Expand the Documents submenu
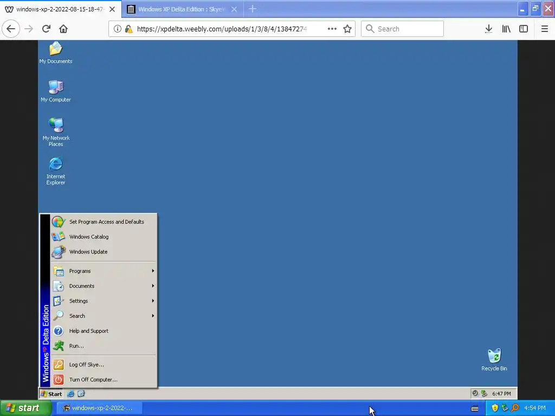The width and height of the screenshot is (555, 416). (104, 286)
